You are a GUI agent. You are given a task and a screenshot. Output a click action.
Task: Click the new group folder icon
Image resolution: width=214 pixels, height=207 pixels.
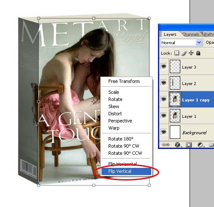click(x=211, y=145)
